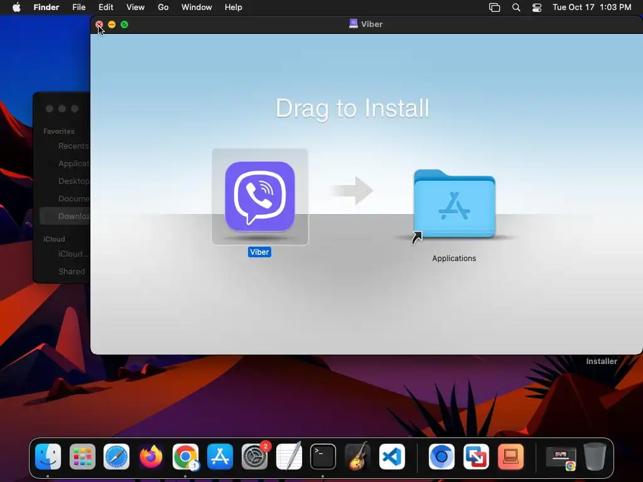
Task: Open the File menu
Action: [x=78, y=8]
